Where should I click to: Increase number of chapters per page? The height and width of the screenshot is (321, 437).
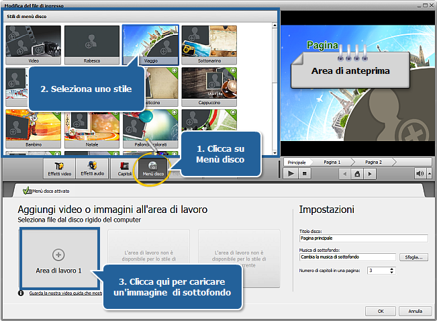point(391,269)
